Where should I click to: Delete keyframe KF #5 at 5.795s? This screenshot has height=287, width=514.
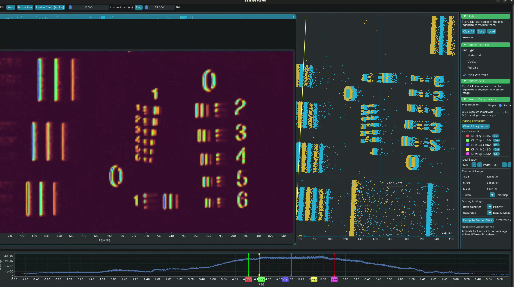click(x=496, y=154)
